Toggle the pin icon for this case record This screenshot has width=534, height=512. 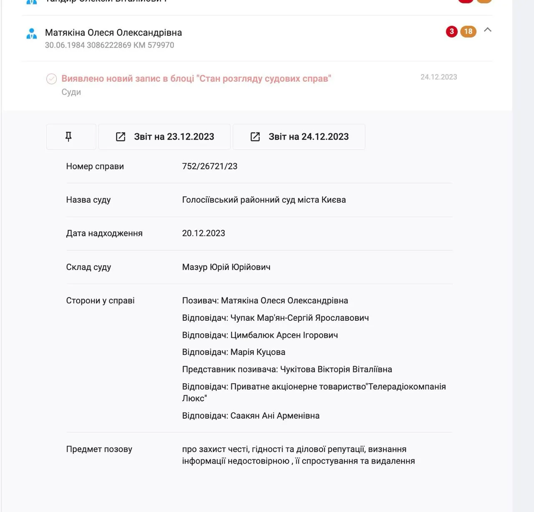[71, 137]
